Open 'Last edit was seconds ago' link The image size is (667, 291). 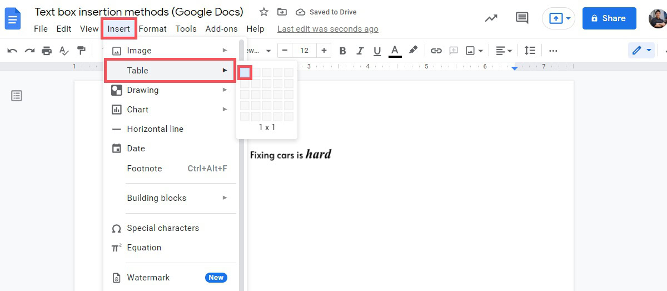[327, 29]
